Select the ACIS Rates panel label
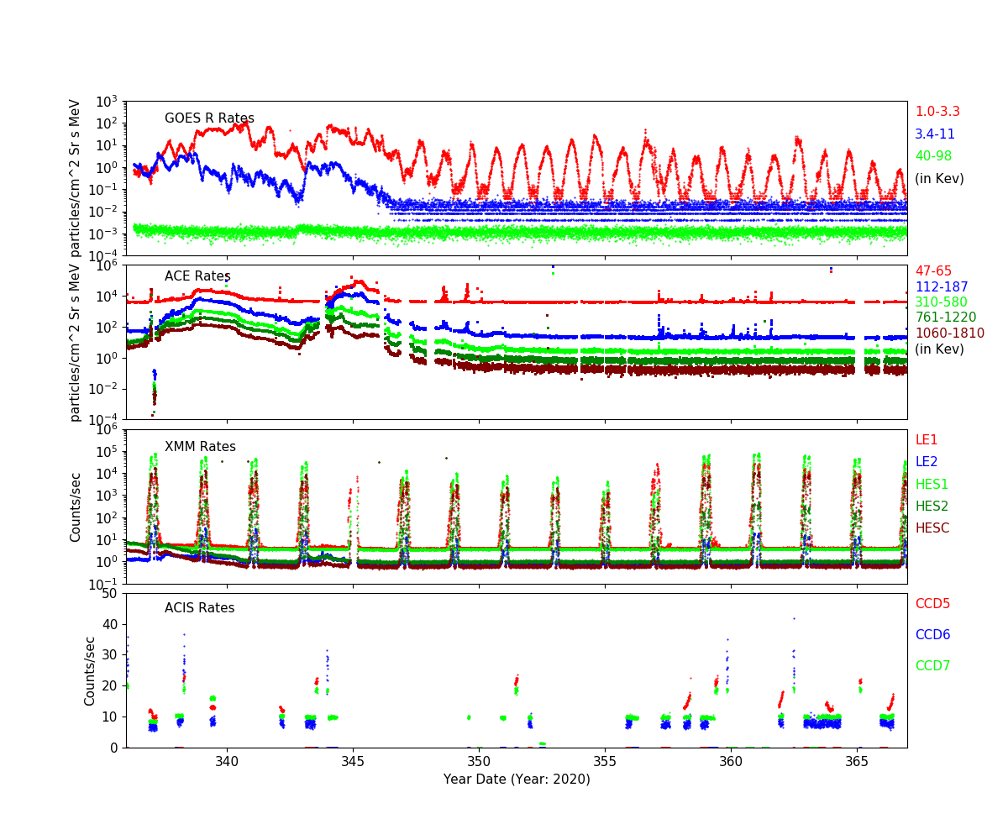Screen dimensions: 1008x840 pos(199,608)
